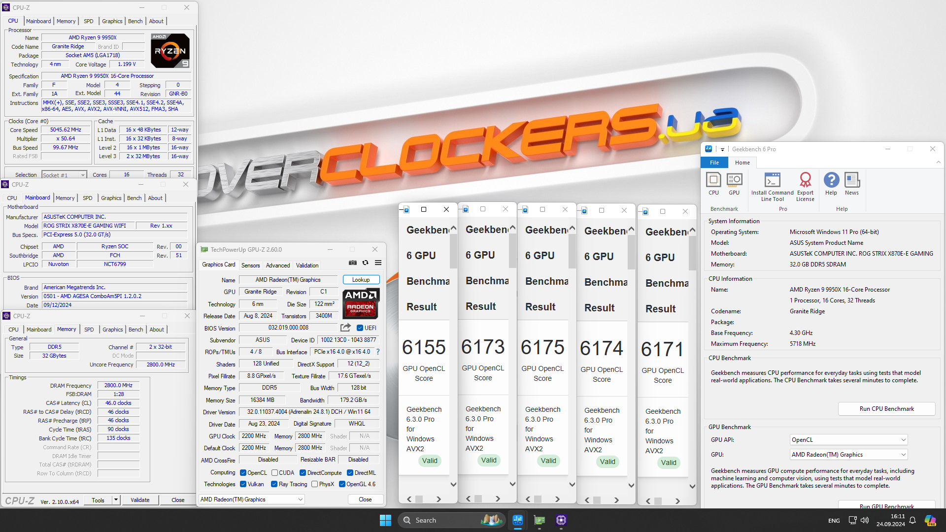Switch to the Sensors tab in GPU-Z
Image resolution: width=946 pixels, height=532 pixels.
tap(251, 265)
